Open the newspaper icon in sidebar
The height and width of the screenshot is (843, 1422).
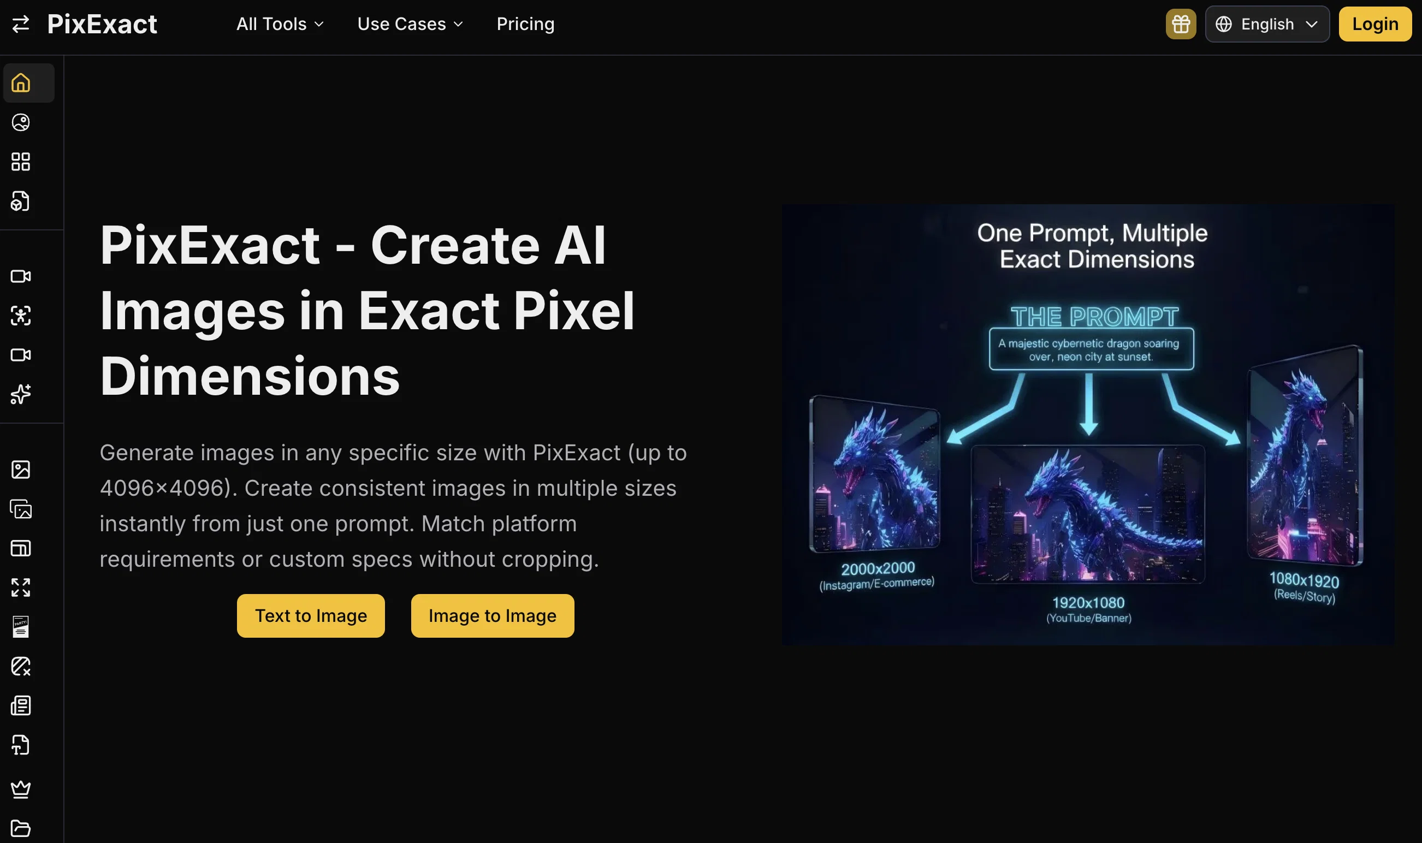(x=21, y=705)
